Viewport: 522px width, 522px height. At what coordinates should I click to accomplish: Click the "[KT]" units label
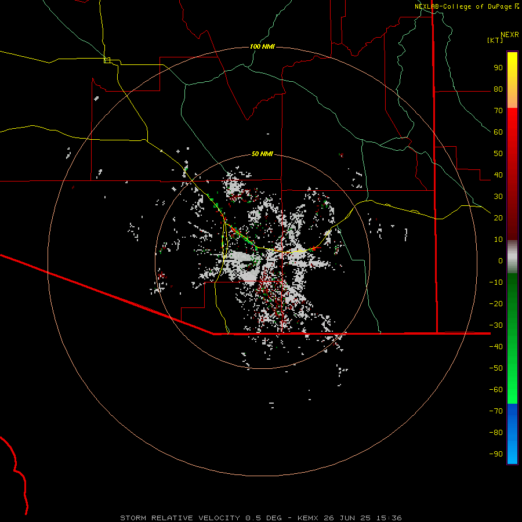coord(495,40)
